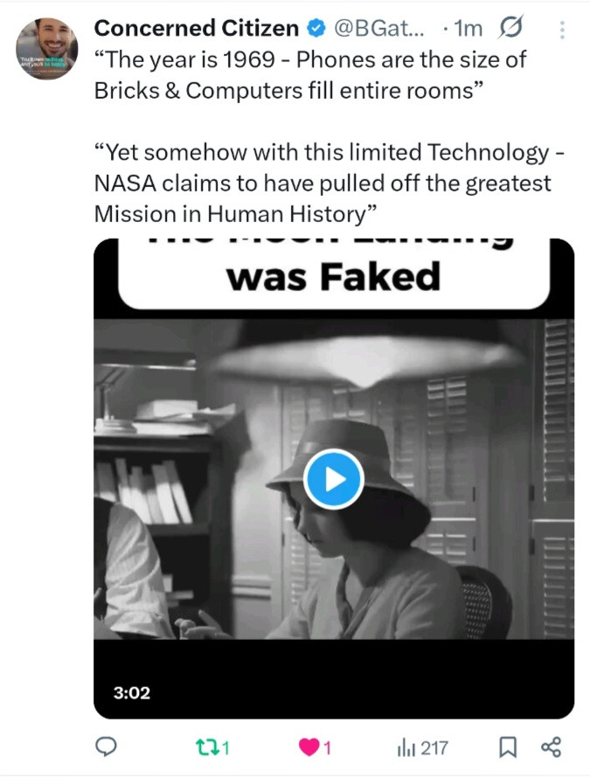Open the three-dot more options menu
590x778 pixels.
(562, 31)
